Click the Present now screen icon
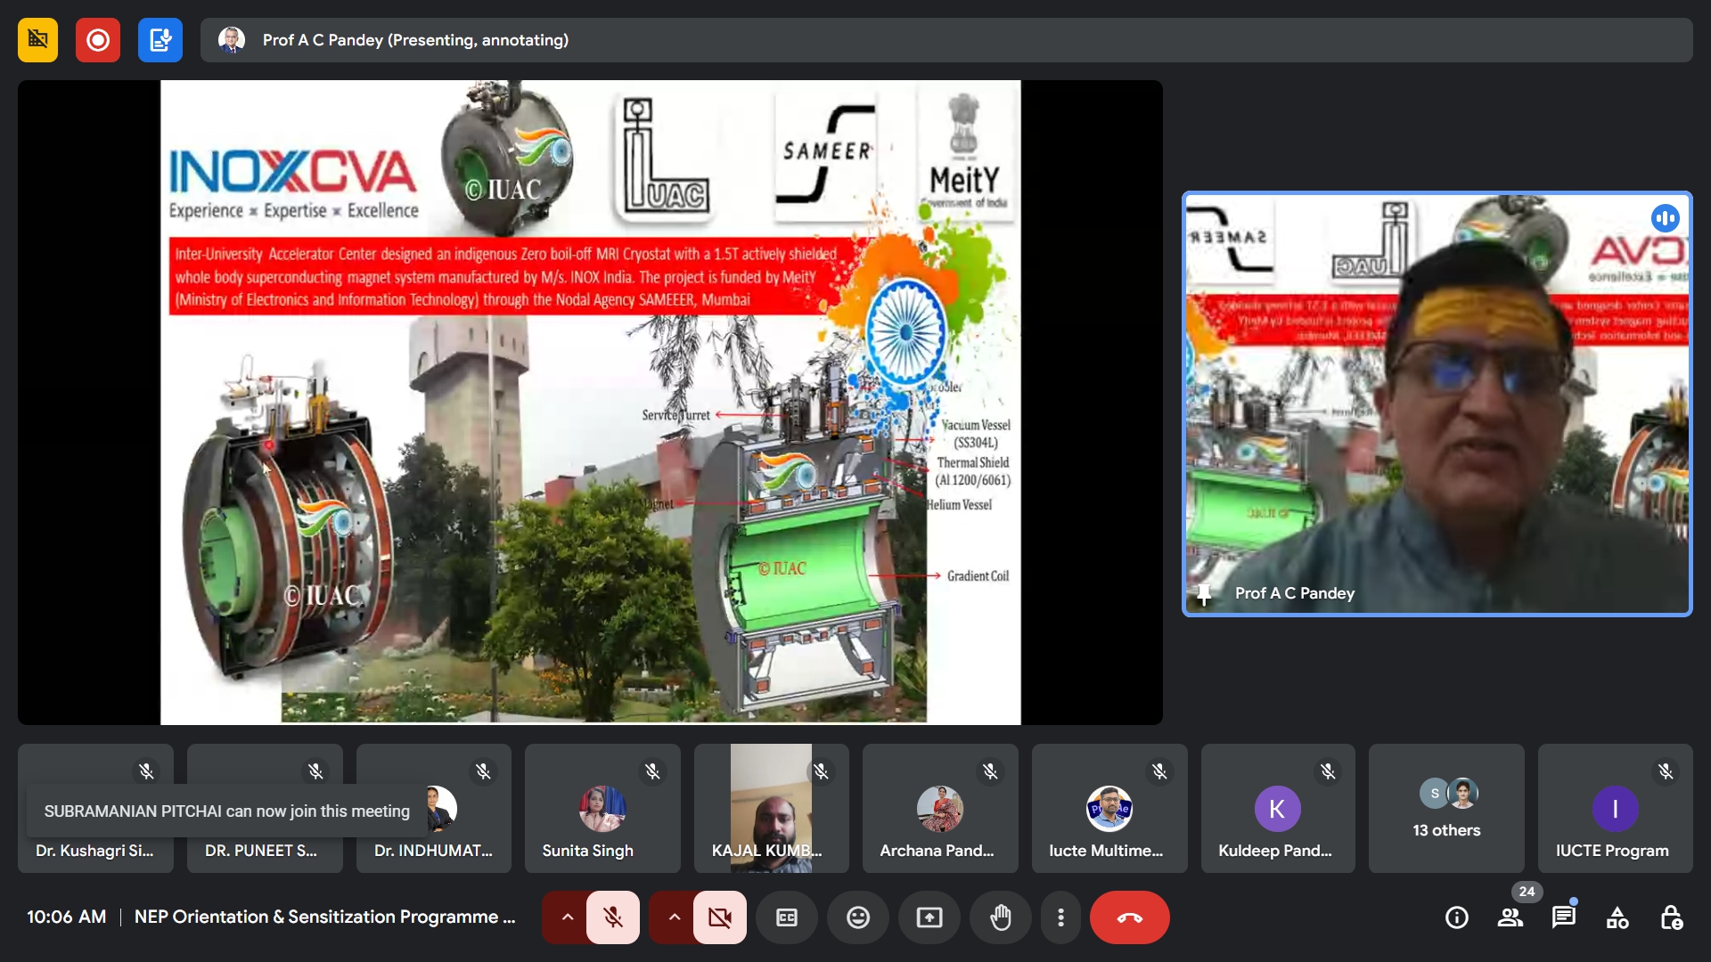The width and height of the screenshot is (1711, 962). click(929, 917)
